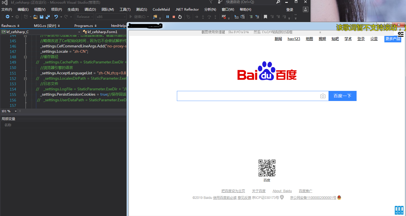The width and height of the screenshot is (406, 216).
Task: Click the 关于百度 footer link
Action: click(x=259, y=191)
